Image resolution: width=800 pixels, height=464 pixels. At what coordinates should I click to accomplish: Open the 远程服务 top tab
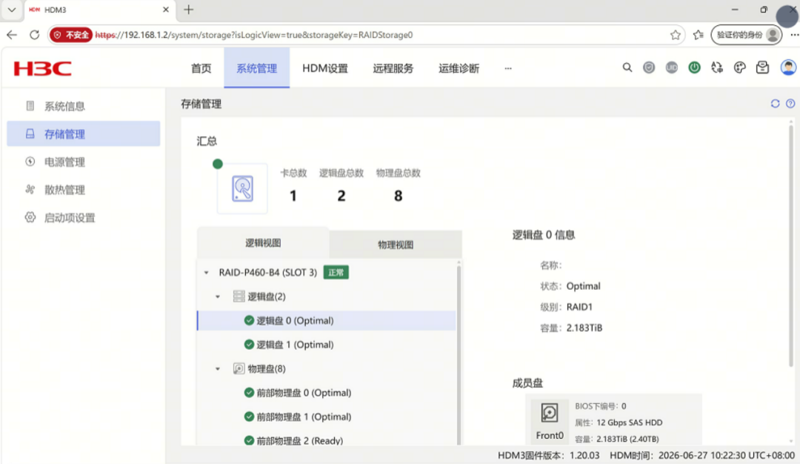tap(393, 68)
